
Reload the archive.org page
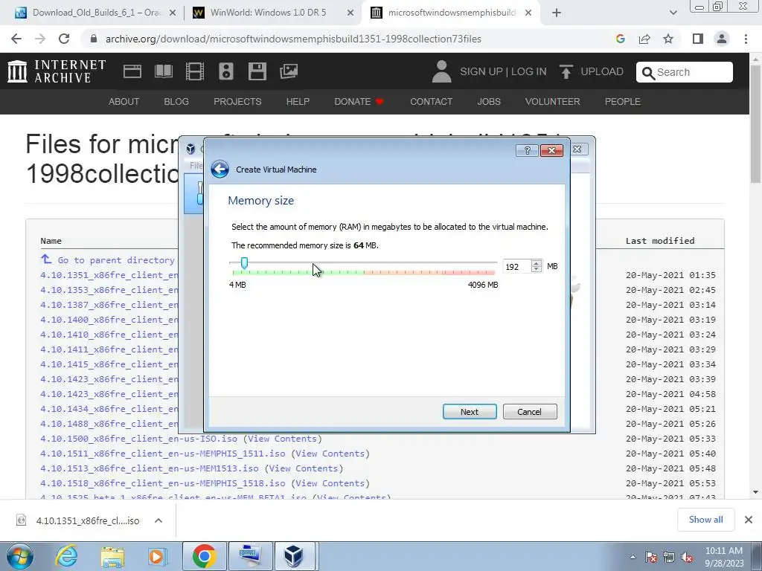click(64, 39)
